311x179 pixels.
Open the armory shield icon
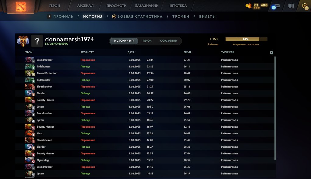click(291, 5)
